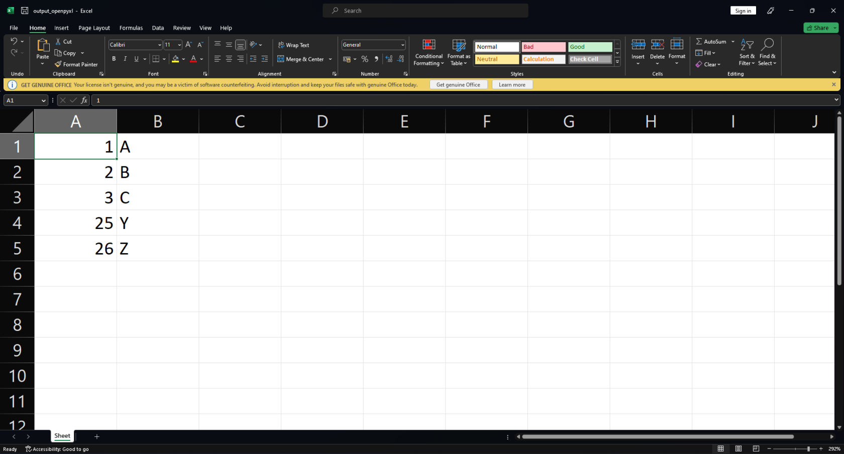Open Find & Select tools

click(767, 52)
